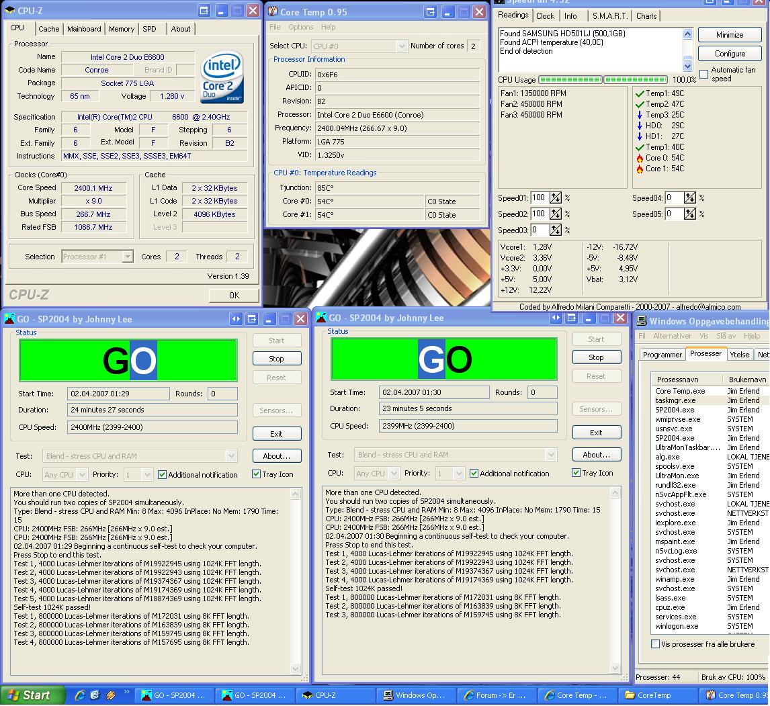
Task: Click the scroll down arrow in SpeedFan log box
Action: (687, 67)
